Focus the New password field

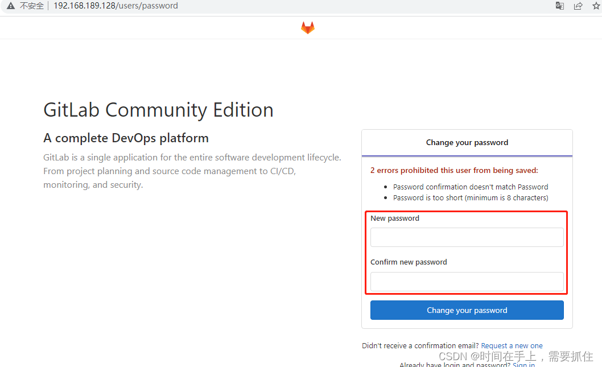467,237
